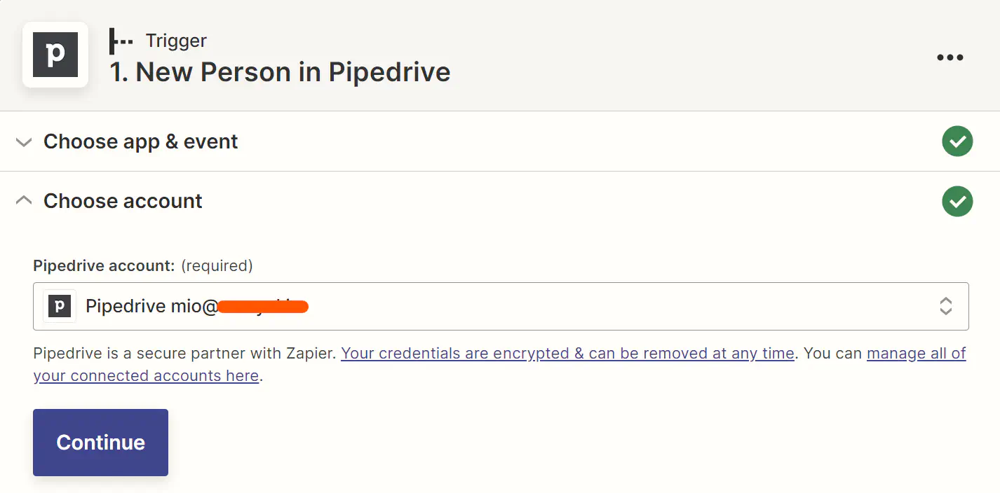Click the Pipedrive account required label
This screenshot has height=493, width=1000.
coord(102,265)
